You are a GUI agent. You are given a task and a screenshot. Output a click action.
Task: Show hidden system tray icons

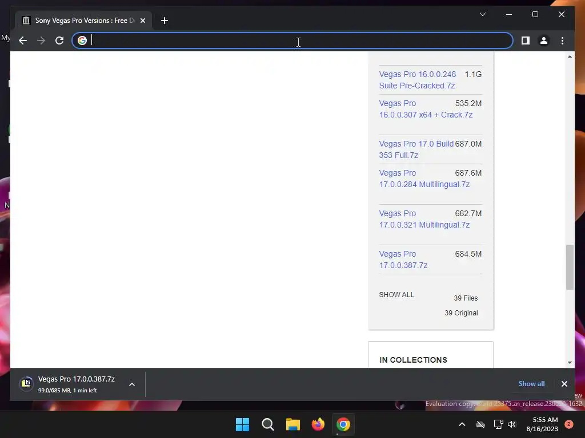(x=462, y=424)
